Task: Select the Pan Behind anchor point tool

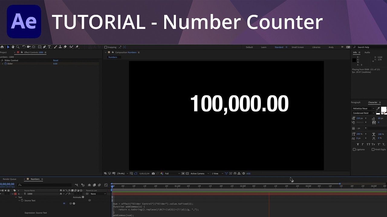Action: click(x=34, y=47)
